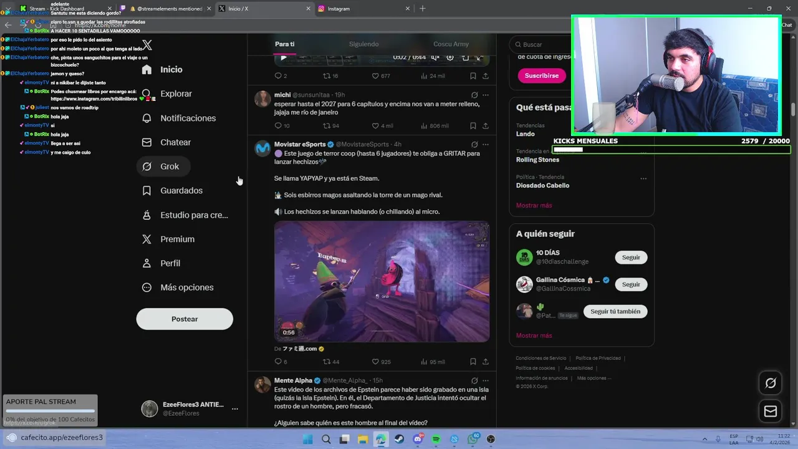Share the Movistar eSports post

pyautogui.click(x=485, y=362)
